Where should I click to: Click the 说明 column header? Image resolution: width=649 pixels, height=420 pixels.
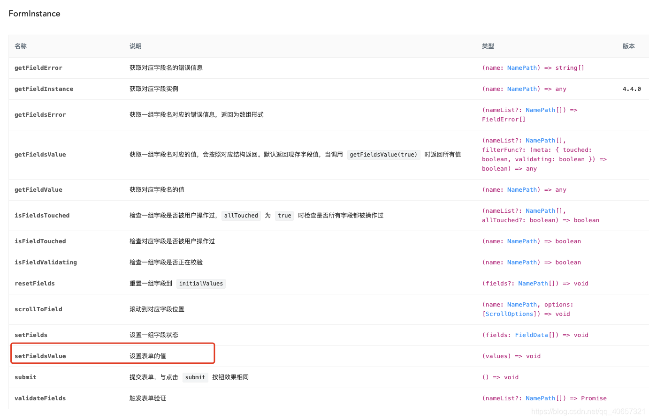pos(136,46)
